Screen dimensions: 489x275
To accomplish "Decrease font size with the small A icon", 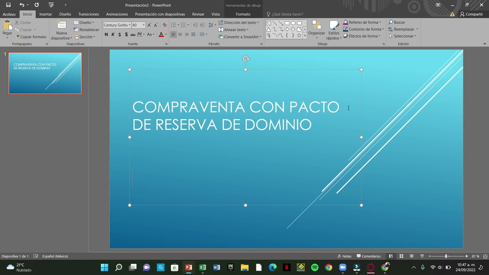I will [x=155, y=25].
